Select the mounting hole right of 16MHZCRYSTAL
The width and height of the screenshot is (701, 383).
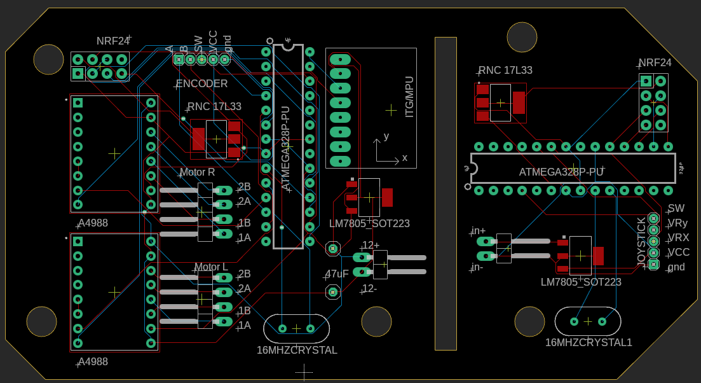[376, 322]
